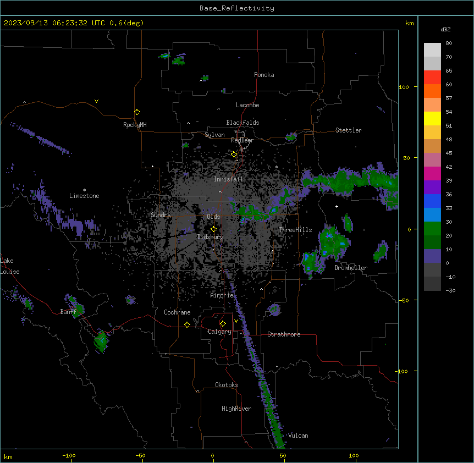Click the Calgary city label
The width and height of the screenshot is (474, 463).
[x=219, y=332]
